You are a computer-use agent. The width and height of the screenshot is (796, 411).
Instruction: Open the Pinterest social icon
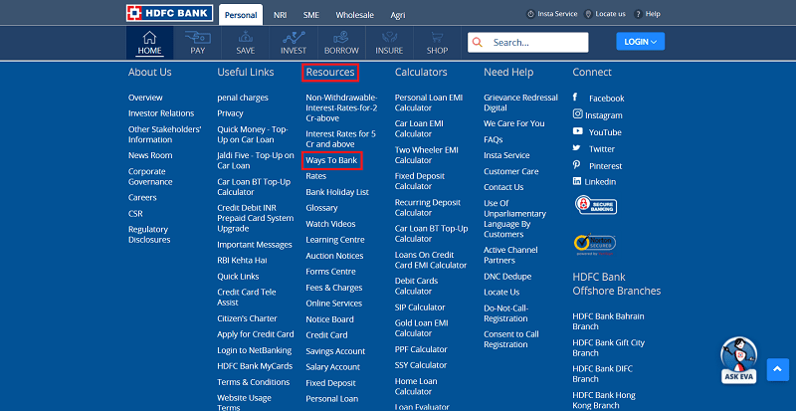coord(576,164)
